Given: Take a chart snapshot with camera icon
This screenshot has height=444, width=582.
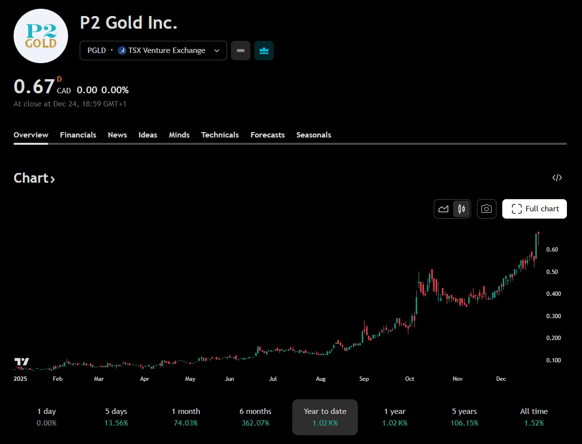Looking at the screenshot, I should pos(486,209).
